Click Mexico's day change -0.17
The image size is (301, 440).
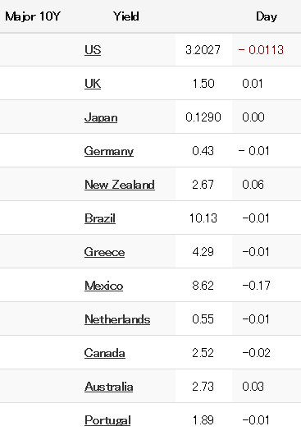pyautogui.click(x=256, y=286)
